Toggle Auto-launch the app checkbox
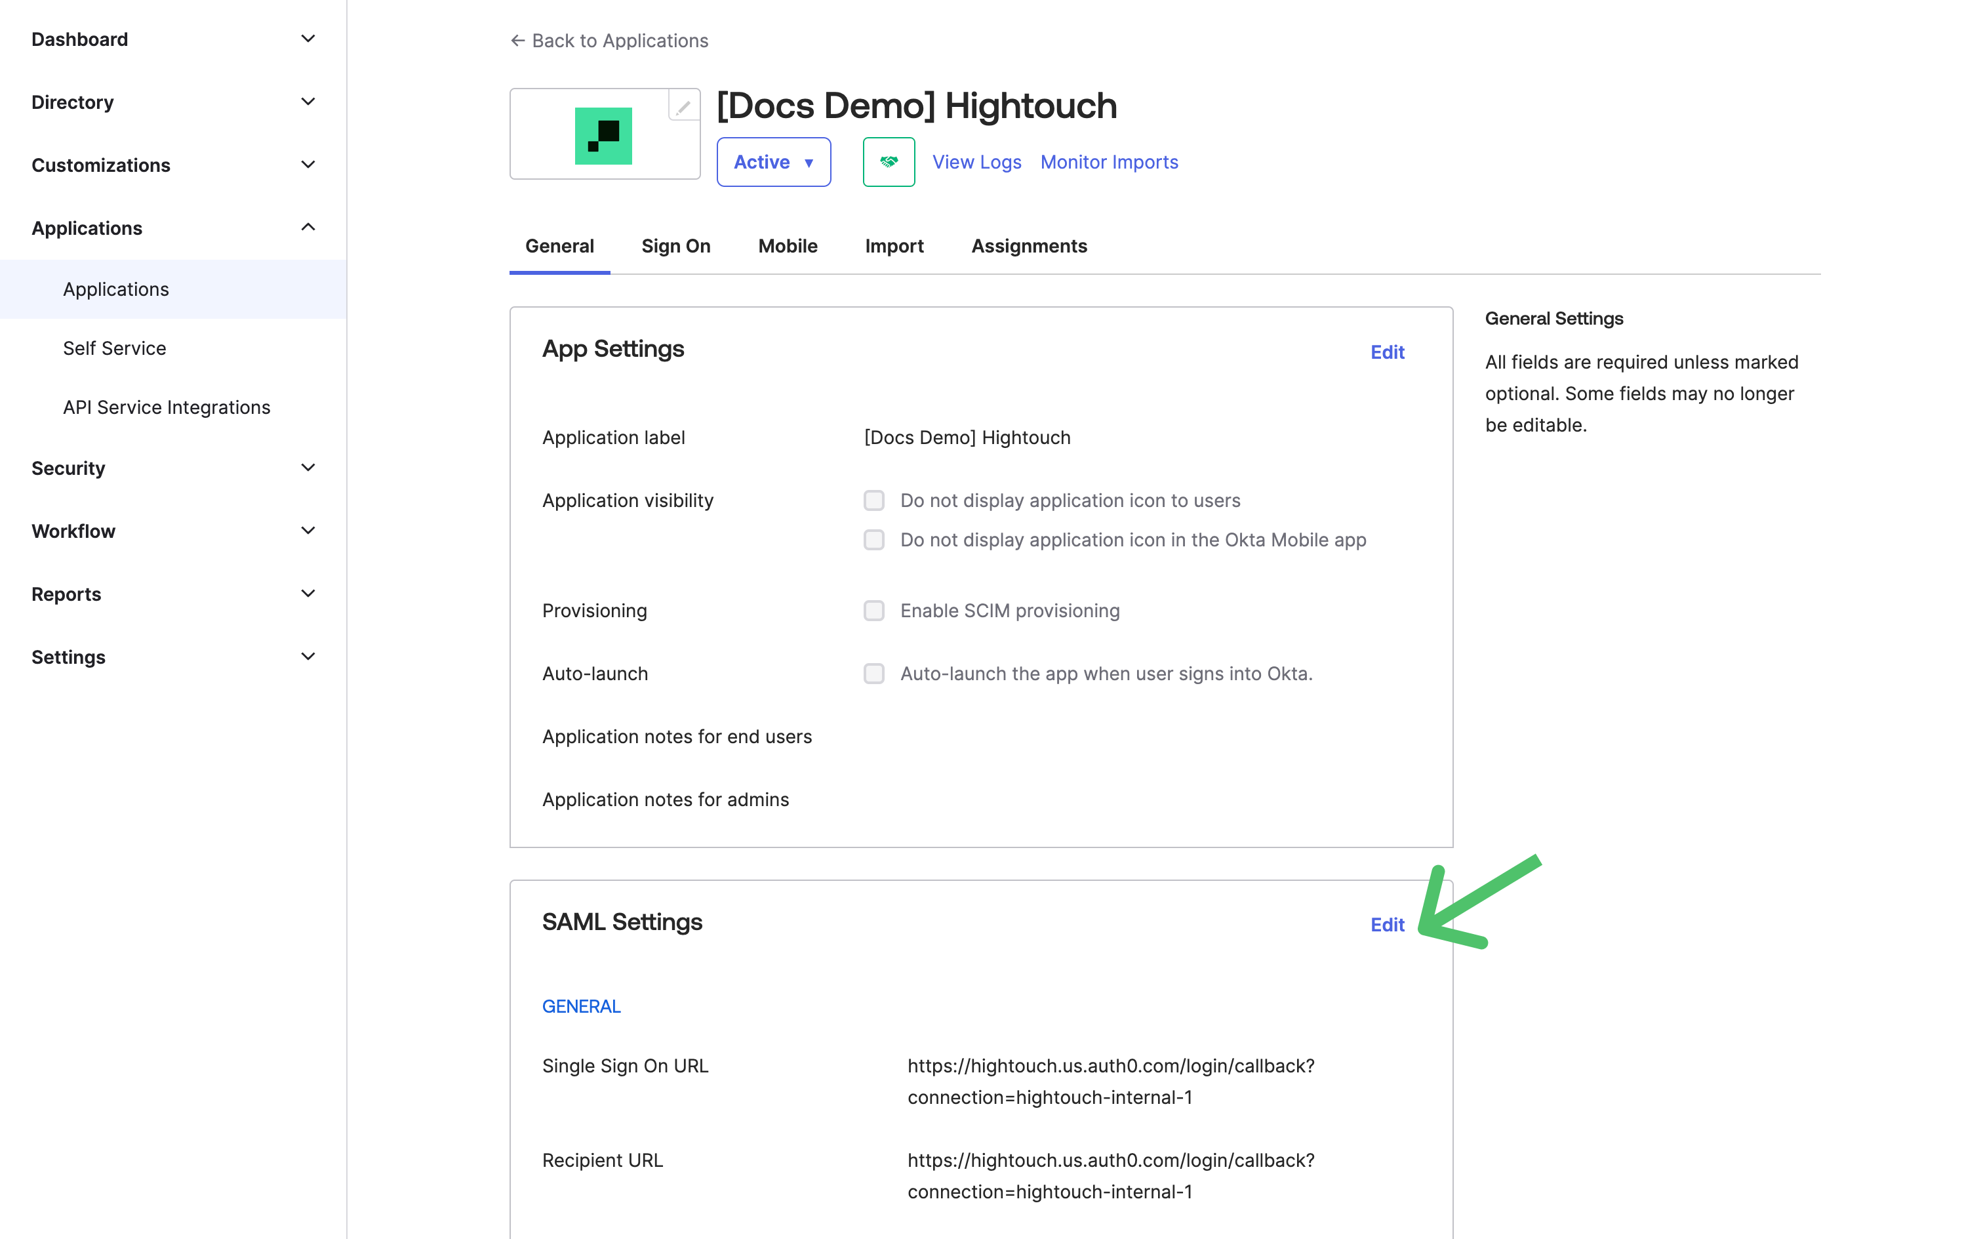The image size is (1983, 1239). pyautogui.click(x=873, y=674)
